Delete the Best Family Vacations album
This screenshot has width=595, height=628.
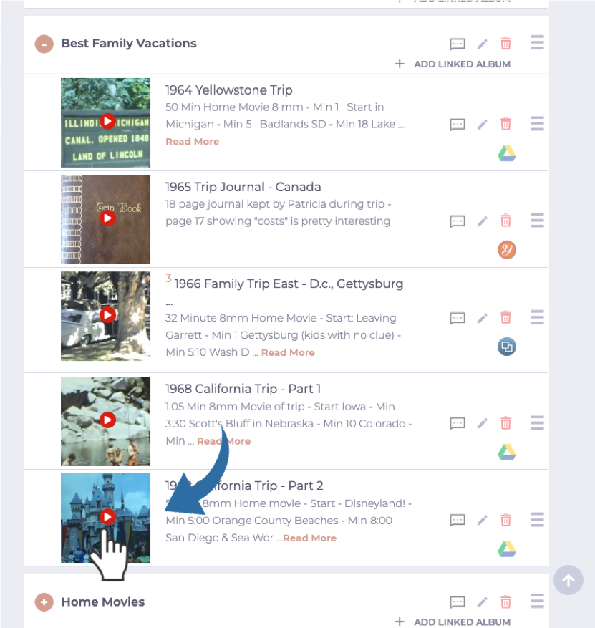[505, 43]
